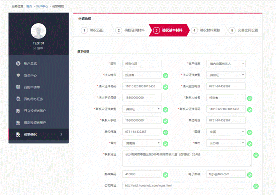Click the 单位电话 input field
Screen dimensions: 277x195
pyautogui.click(x=226, y=120)
